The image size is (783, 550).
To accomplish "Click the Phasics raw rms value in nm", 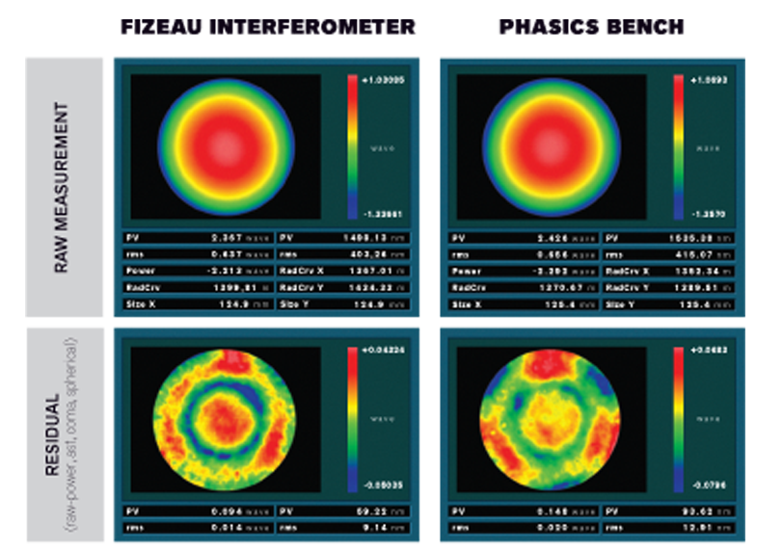I will click(694, 255).
